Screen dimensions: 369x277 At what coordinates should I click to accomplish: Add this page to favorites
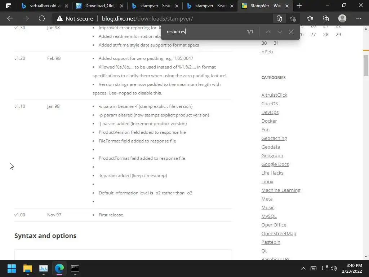[x=293, y=18]
